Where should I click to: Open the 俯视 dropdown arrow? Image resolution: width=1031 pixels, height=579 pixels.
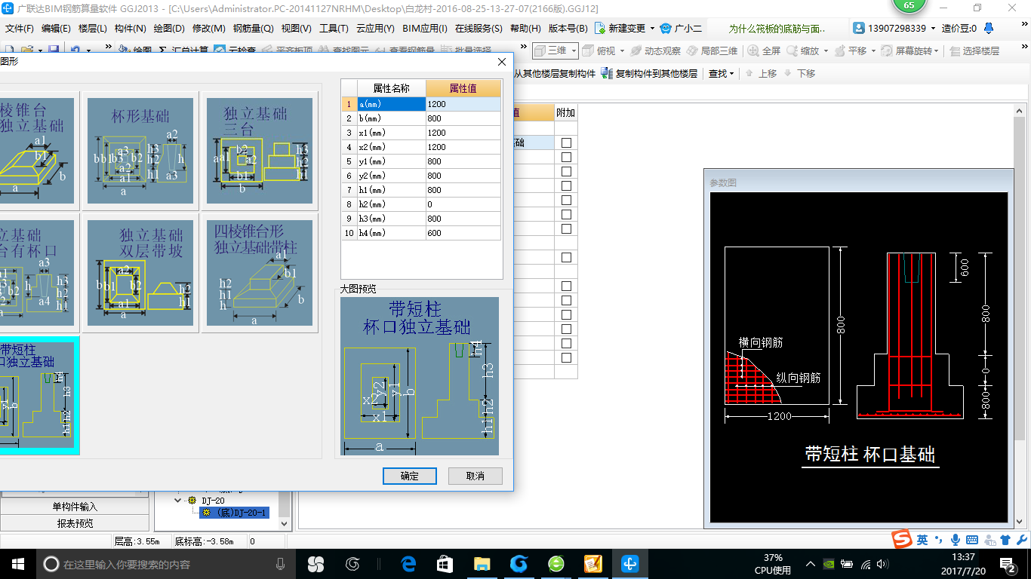tap(622, 51)
